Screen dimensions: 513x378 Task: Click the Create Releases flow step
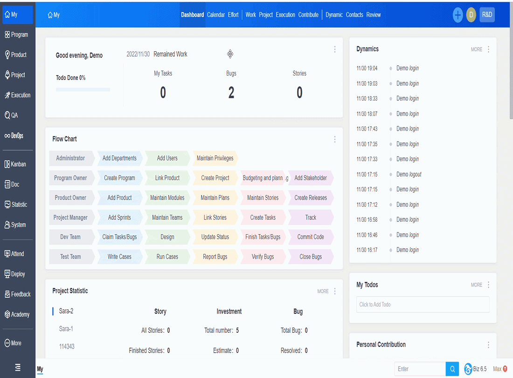pos(311,198)
